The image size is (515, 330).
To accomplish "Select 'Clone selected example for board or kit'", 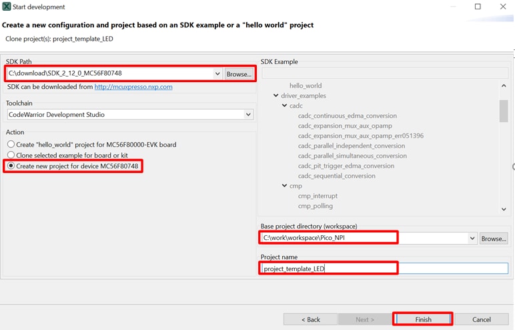I will [11, 156].
